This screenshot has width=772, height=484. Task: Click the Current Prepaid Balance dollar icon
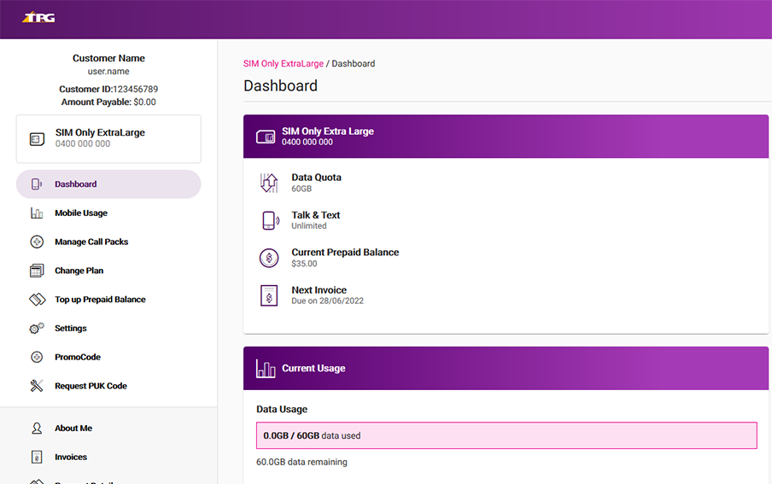click(269, 258)
